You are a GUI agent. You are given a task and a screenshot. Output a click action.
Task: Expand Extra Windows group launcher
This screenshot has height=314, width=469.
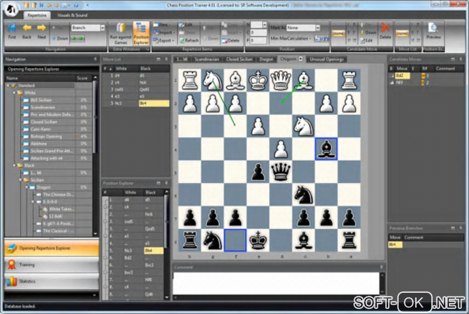(x=148, y=49)
